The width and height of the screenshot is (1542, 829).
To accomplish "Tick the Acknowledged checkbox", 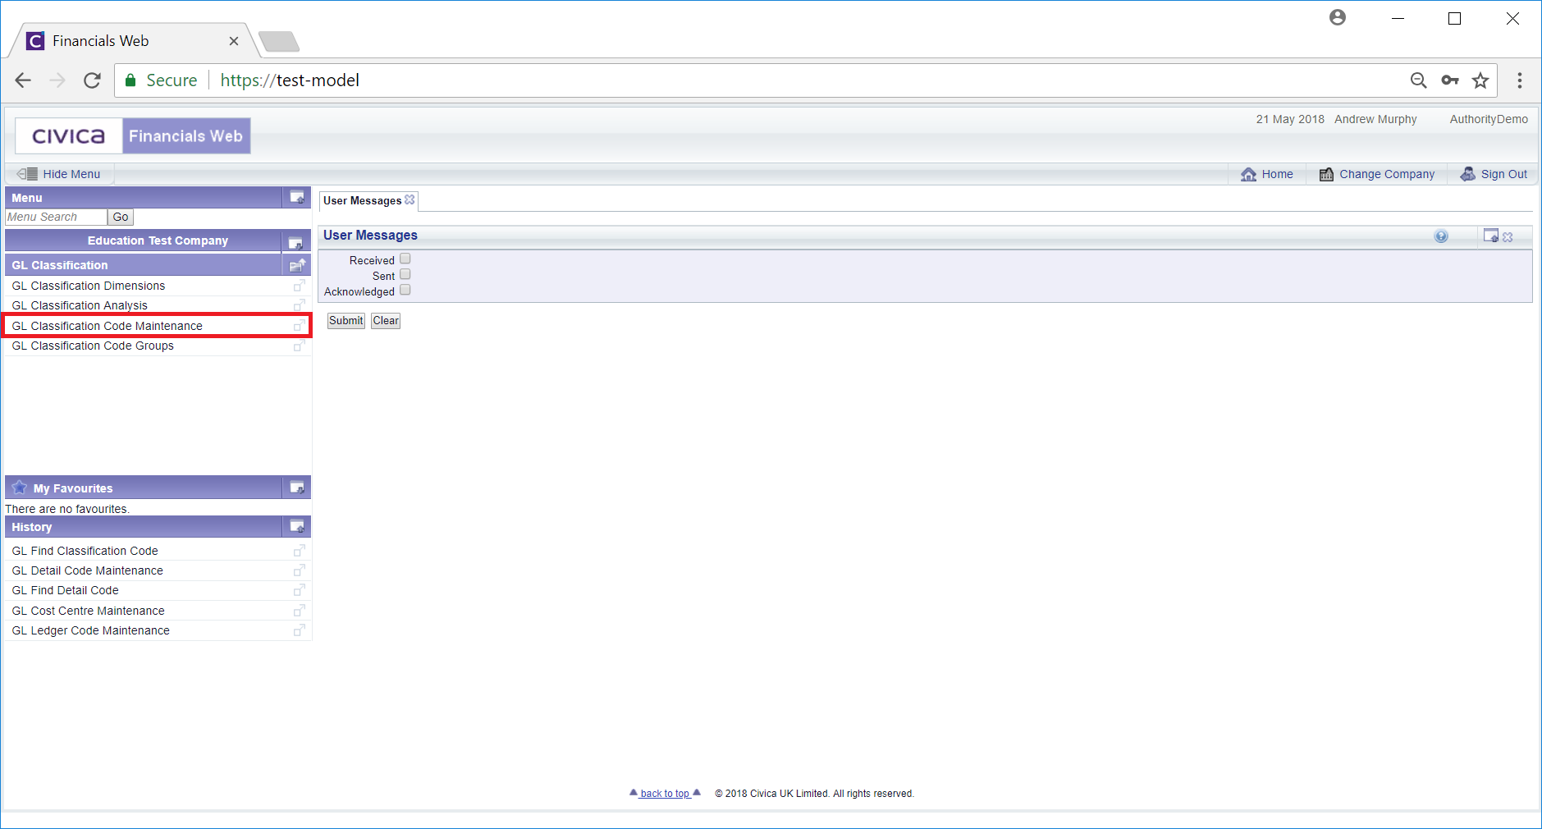I will tap(405, 291).
